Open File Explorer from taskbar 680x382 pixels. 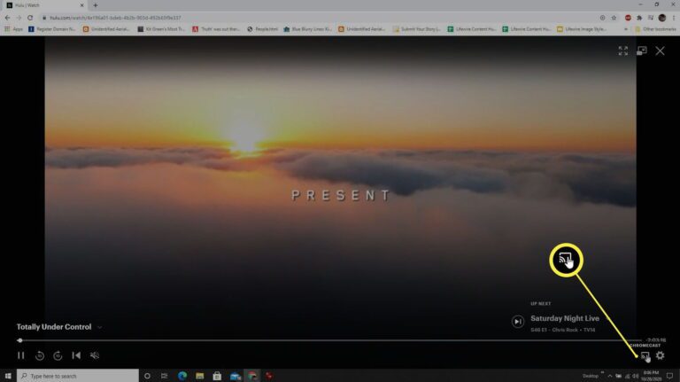pyautogui.click(x=199, y=376)
